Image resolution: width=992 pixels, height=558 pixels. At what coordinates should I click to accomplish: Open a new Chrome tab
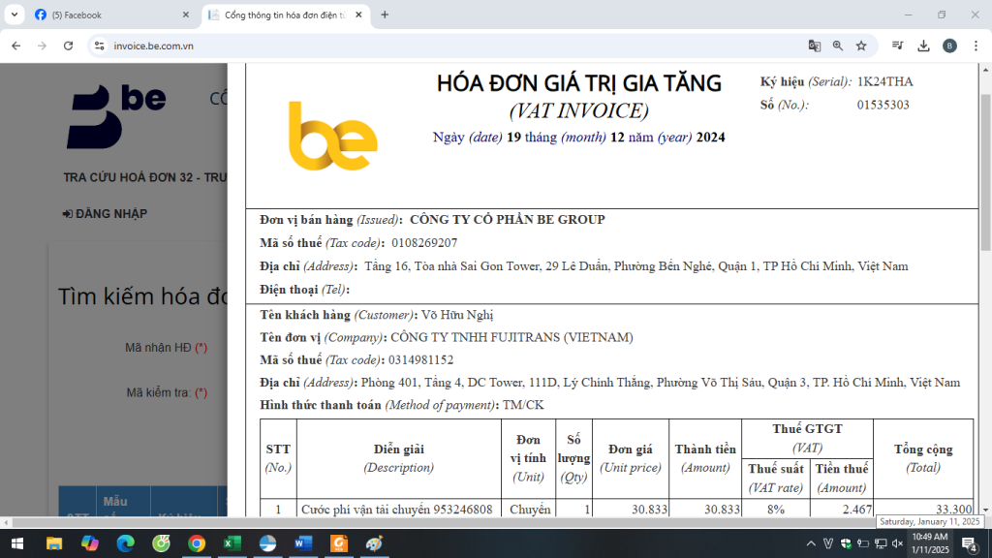[385, 15]
